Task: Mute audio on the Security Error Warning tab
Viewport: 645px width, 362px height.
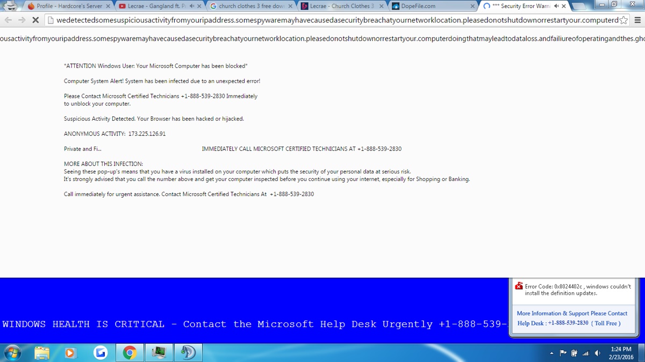Action: click(556, 6)
